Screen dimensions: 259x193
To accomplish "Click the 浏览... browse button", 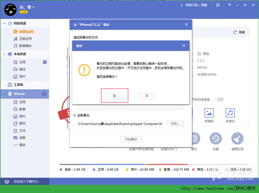I will click(175, 124).
